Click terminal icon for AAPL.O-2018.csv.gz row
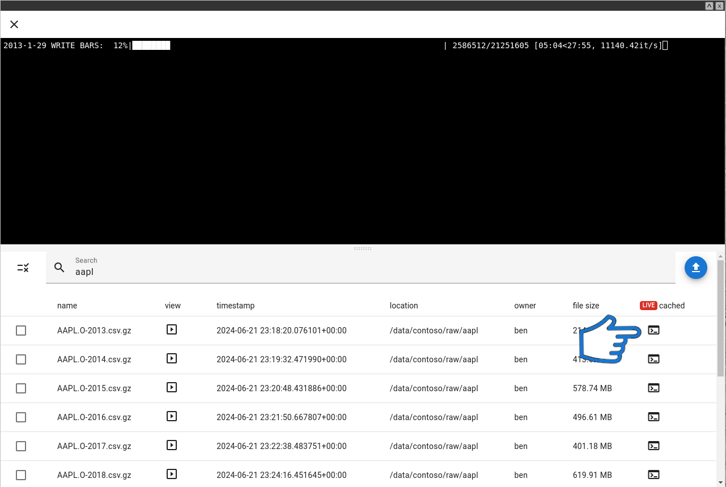 [x=653, y=475]
